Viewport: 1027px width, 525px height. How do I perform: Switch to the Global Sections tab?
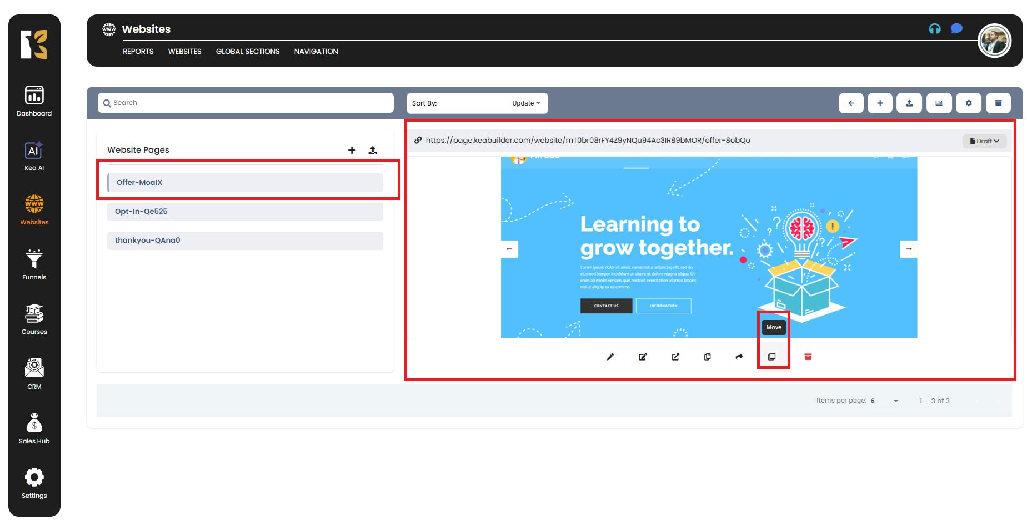pos(248,51)
